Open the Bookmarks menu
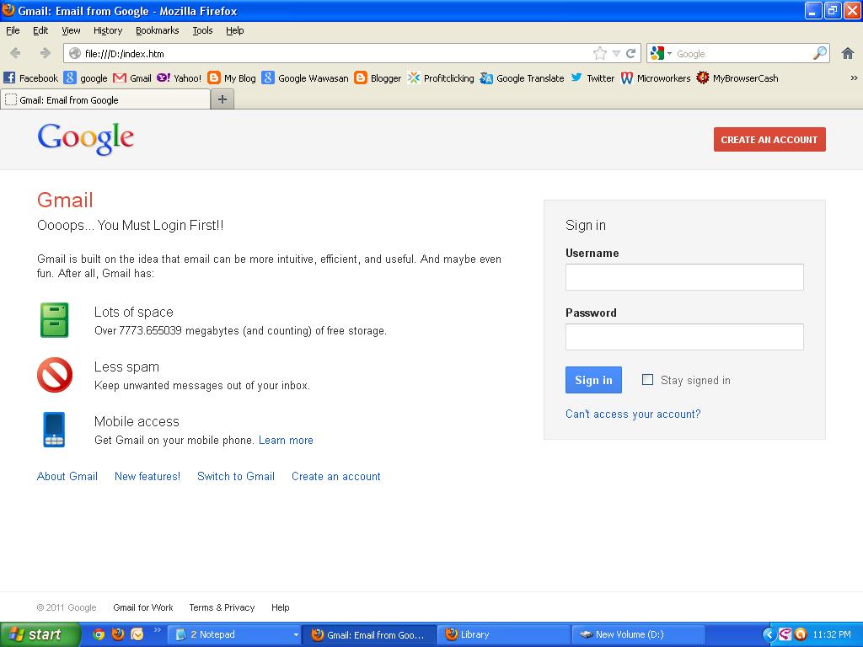This screenshot has height=647, width=863. coord(158,30)
